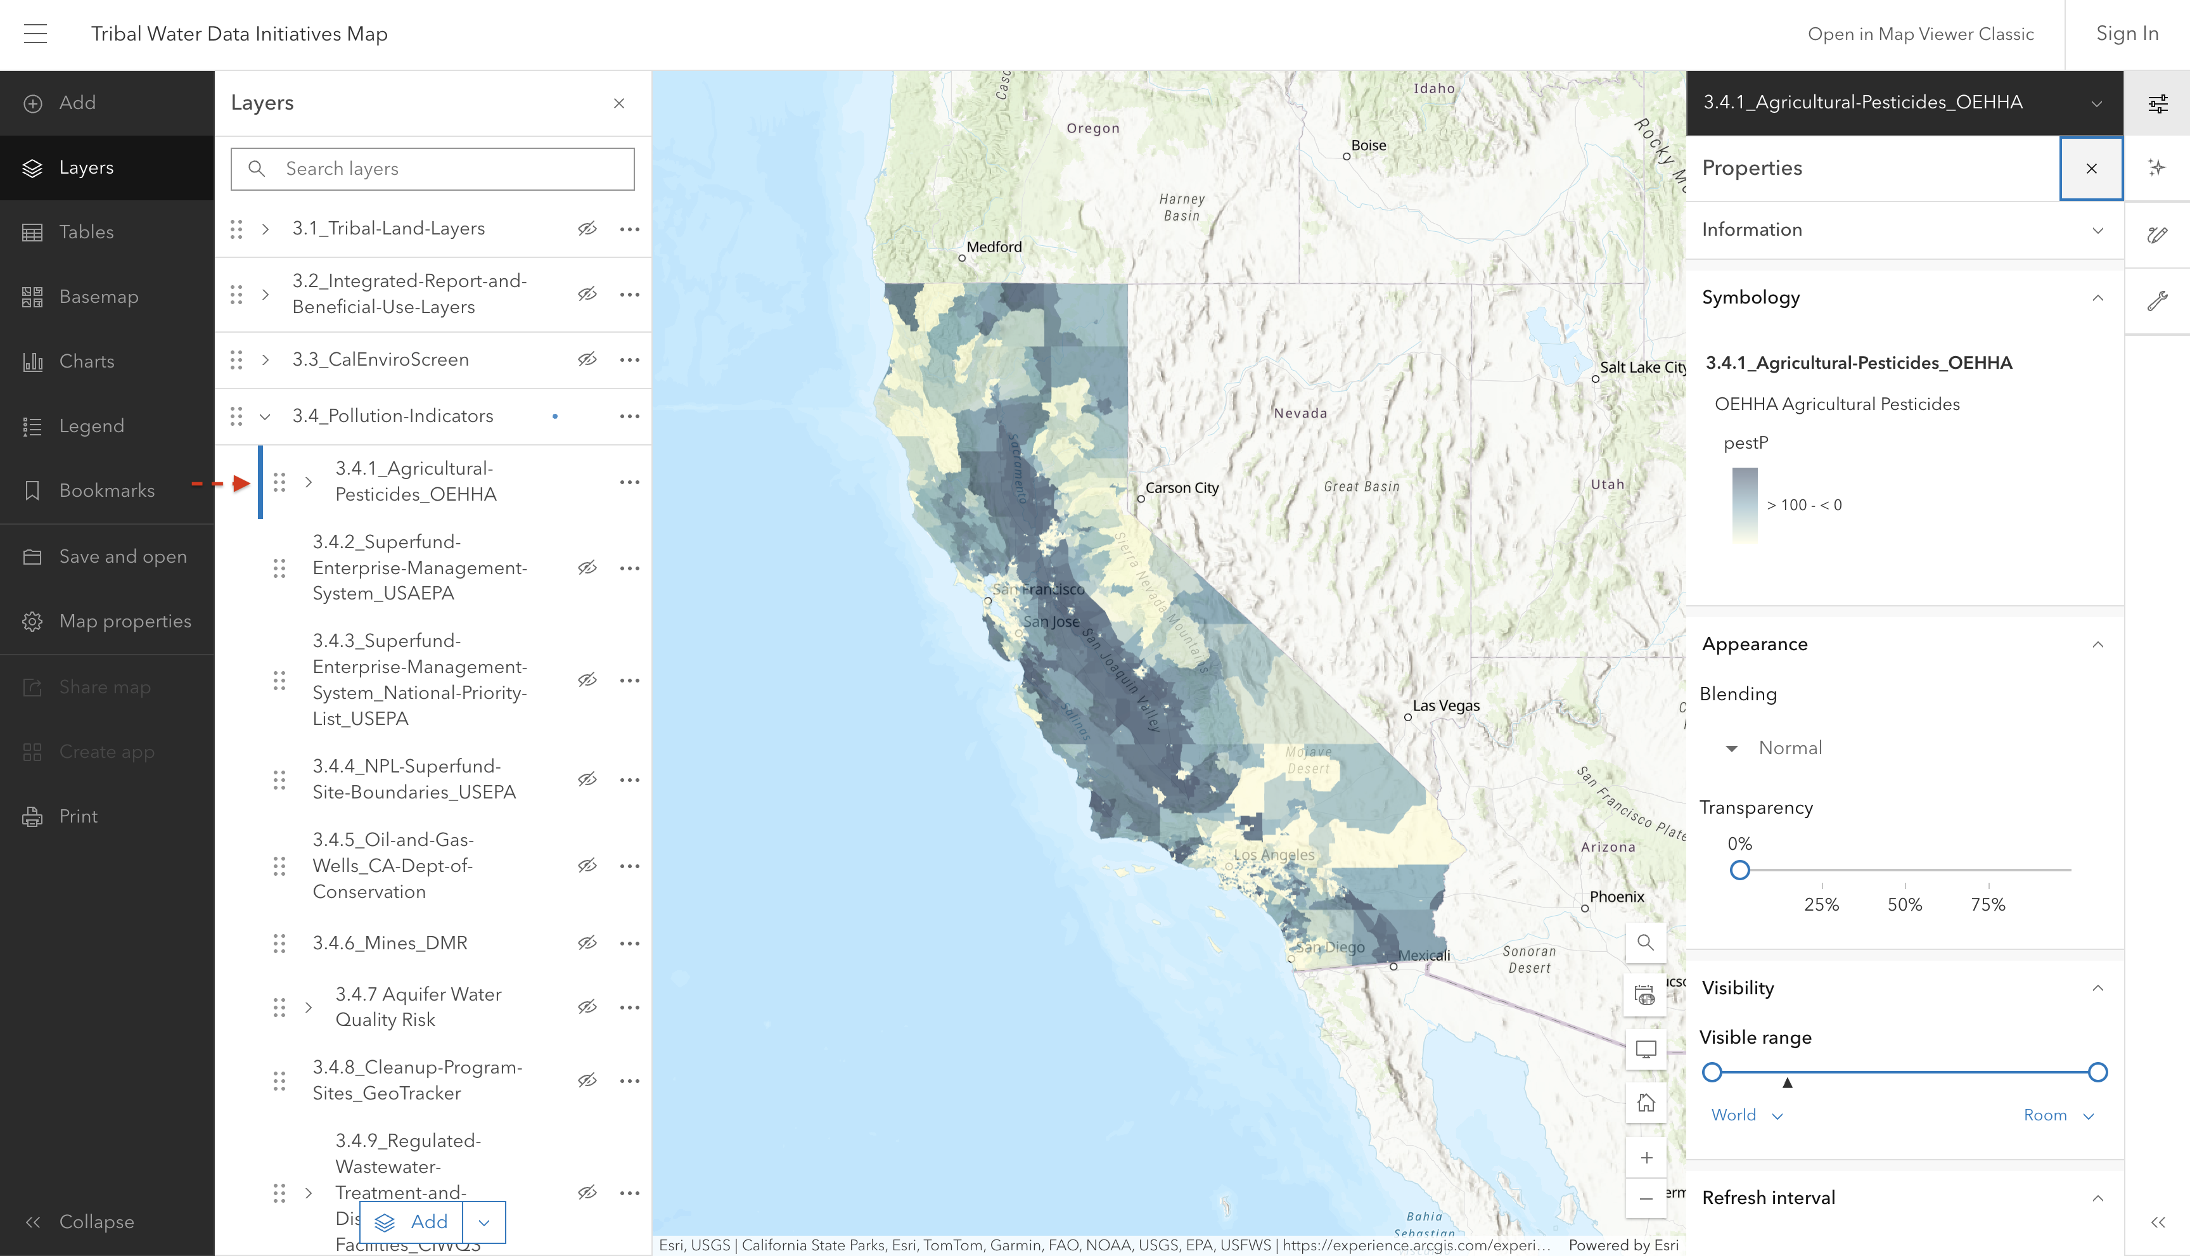The height and width of the screenshot is (1256, 2190).
Task: Collapse the Symbology section
Action: tap(1904, 298)
